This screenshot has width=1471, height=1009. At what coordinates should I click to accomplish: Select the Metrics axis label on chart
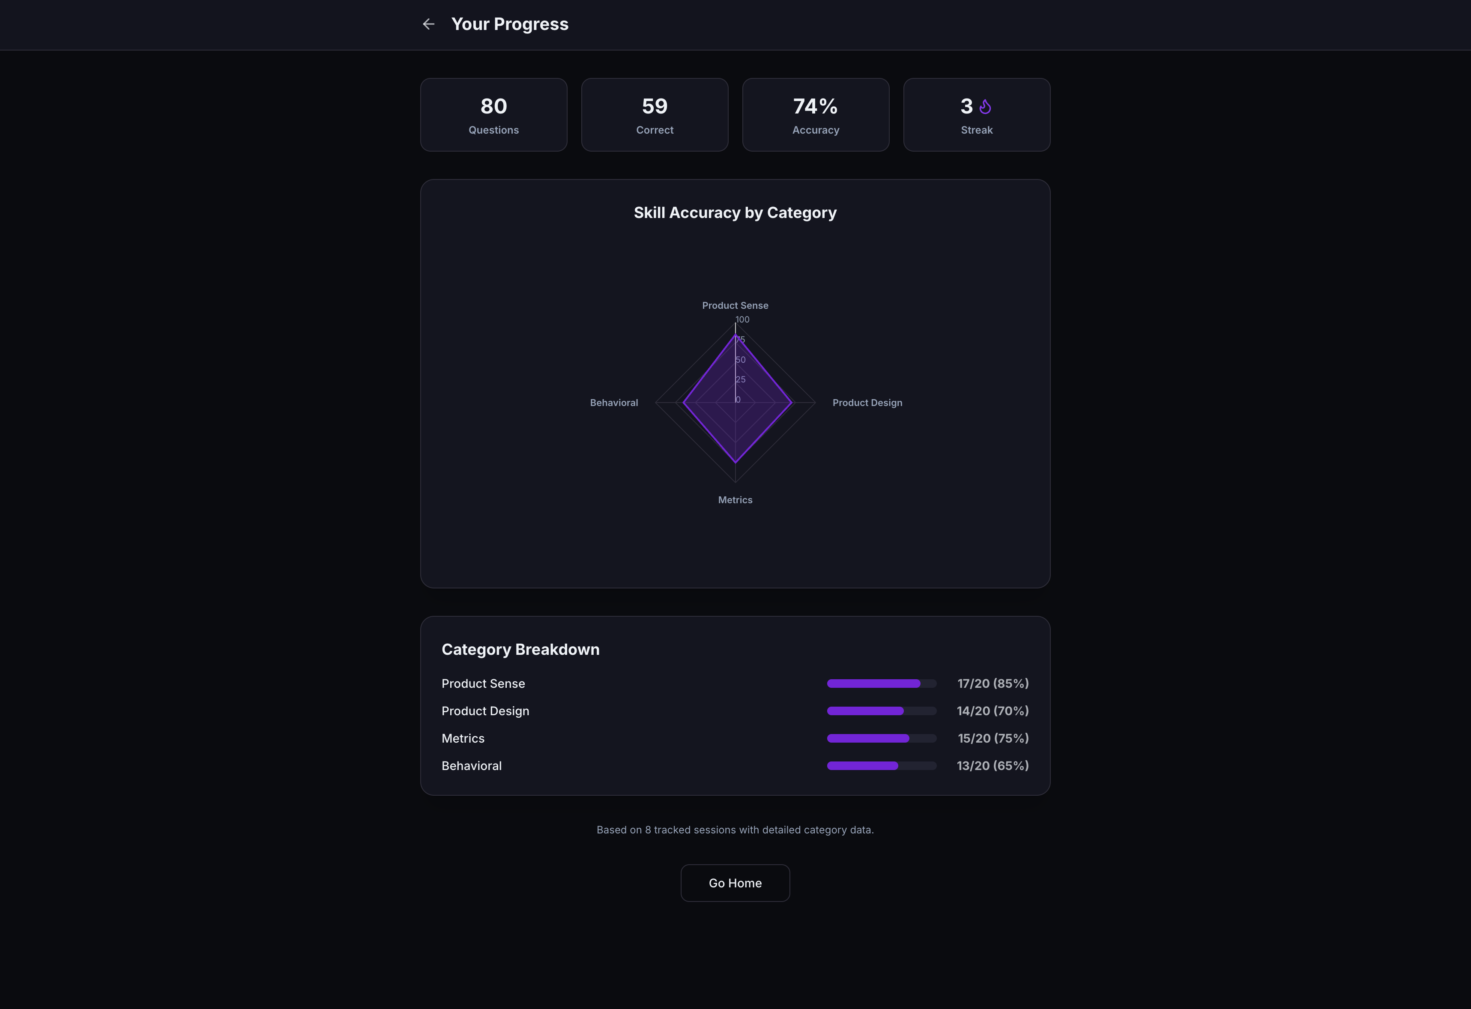point(735,499)
